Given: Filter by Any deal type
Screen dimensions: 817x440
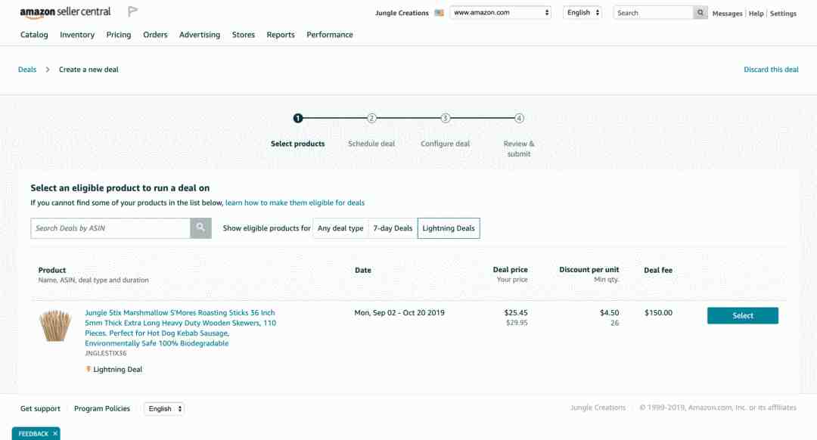Looking at the screenshot, I should click(340, 228).
